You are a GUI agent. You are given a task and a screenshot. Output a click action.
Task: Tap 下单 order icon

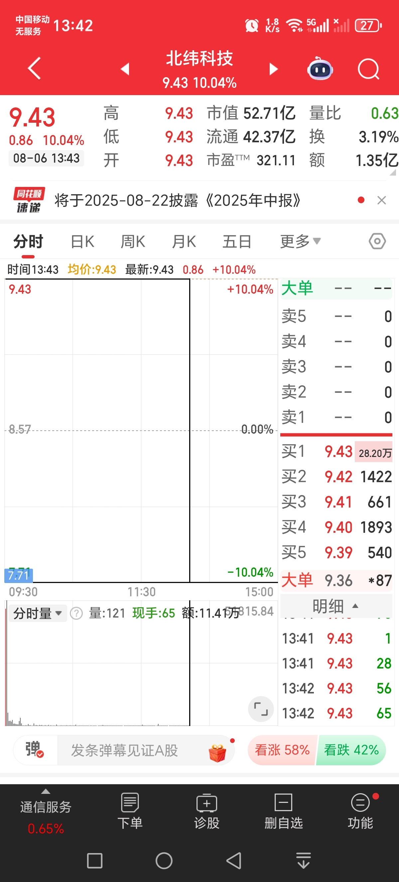(130, 811)
